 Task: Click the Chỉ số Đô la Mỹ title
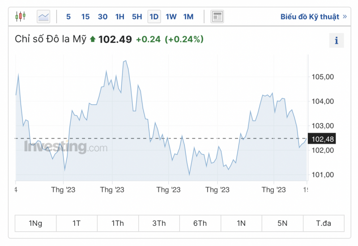pyautogui.click(x=51, y=39)
